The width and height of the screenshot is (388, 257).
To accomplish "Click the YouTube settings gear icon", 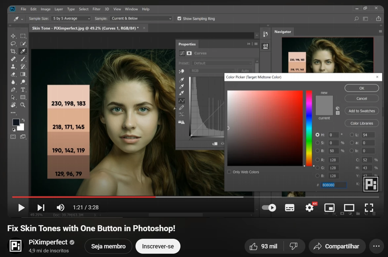I will pos(309,208).
